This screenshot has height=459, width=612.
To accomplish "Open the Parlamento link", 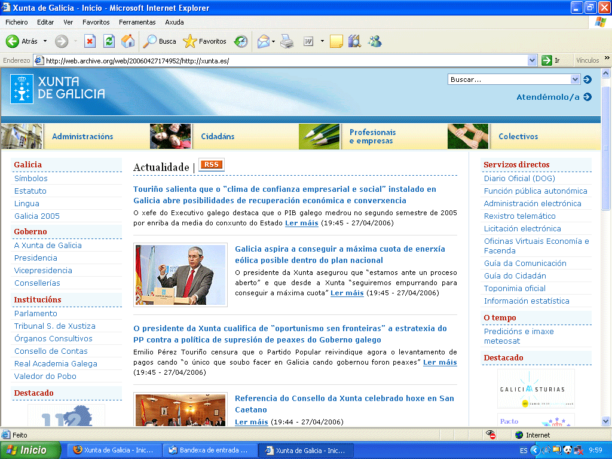I will 35,313.
